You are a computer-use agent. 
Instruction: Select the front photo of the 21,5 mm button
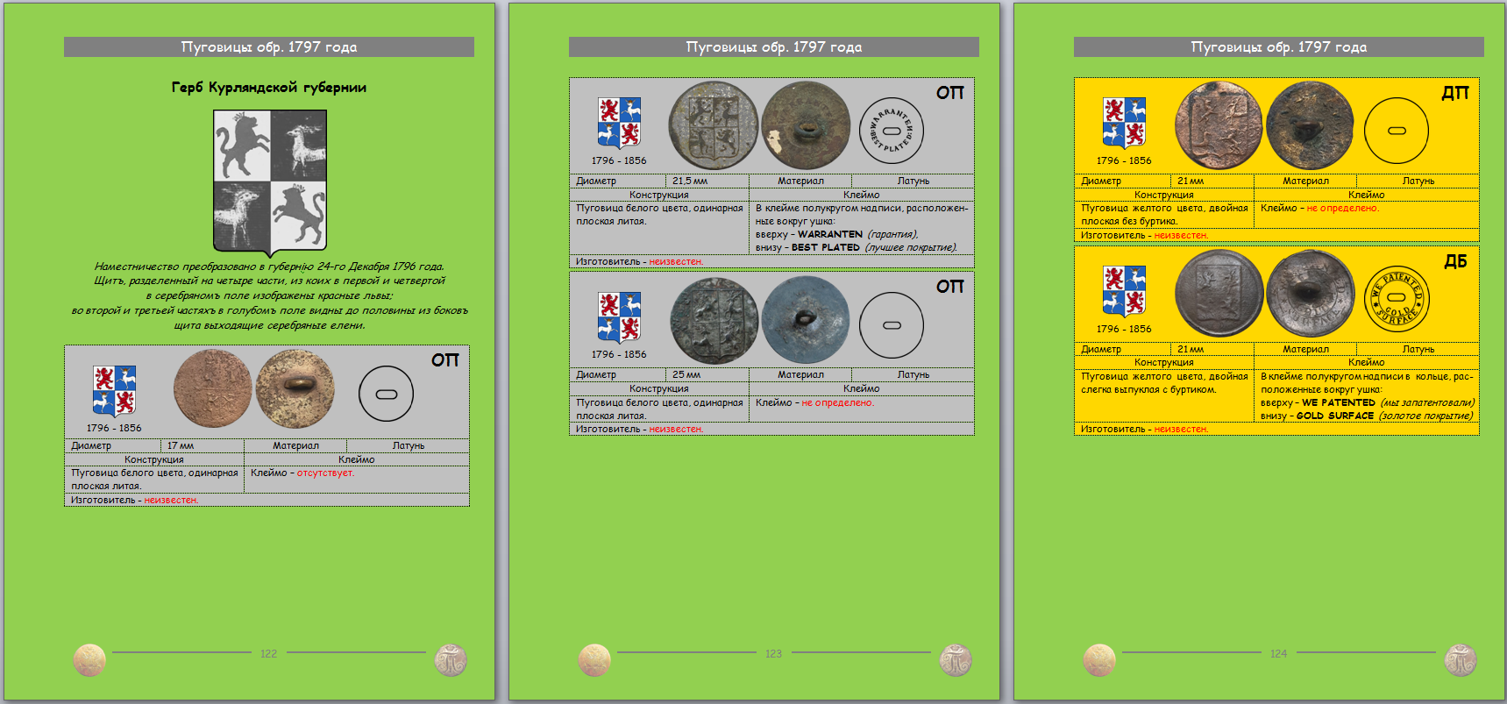[713, 125]
